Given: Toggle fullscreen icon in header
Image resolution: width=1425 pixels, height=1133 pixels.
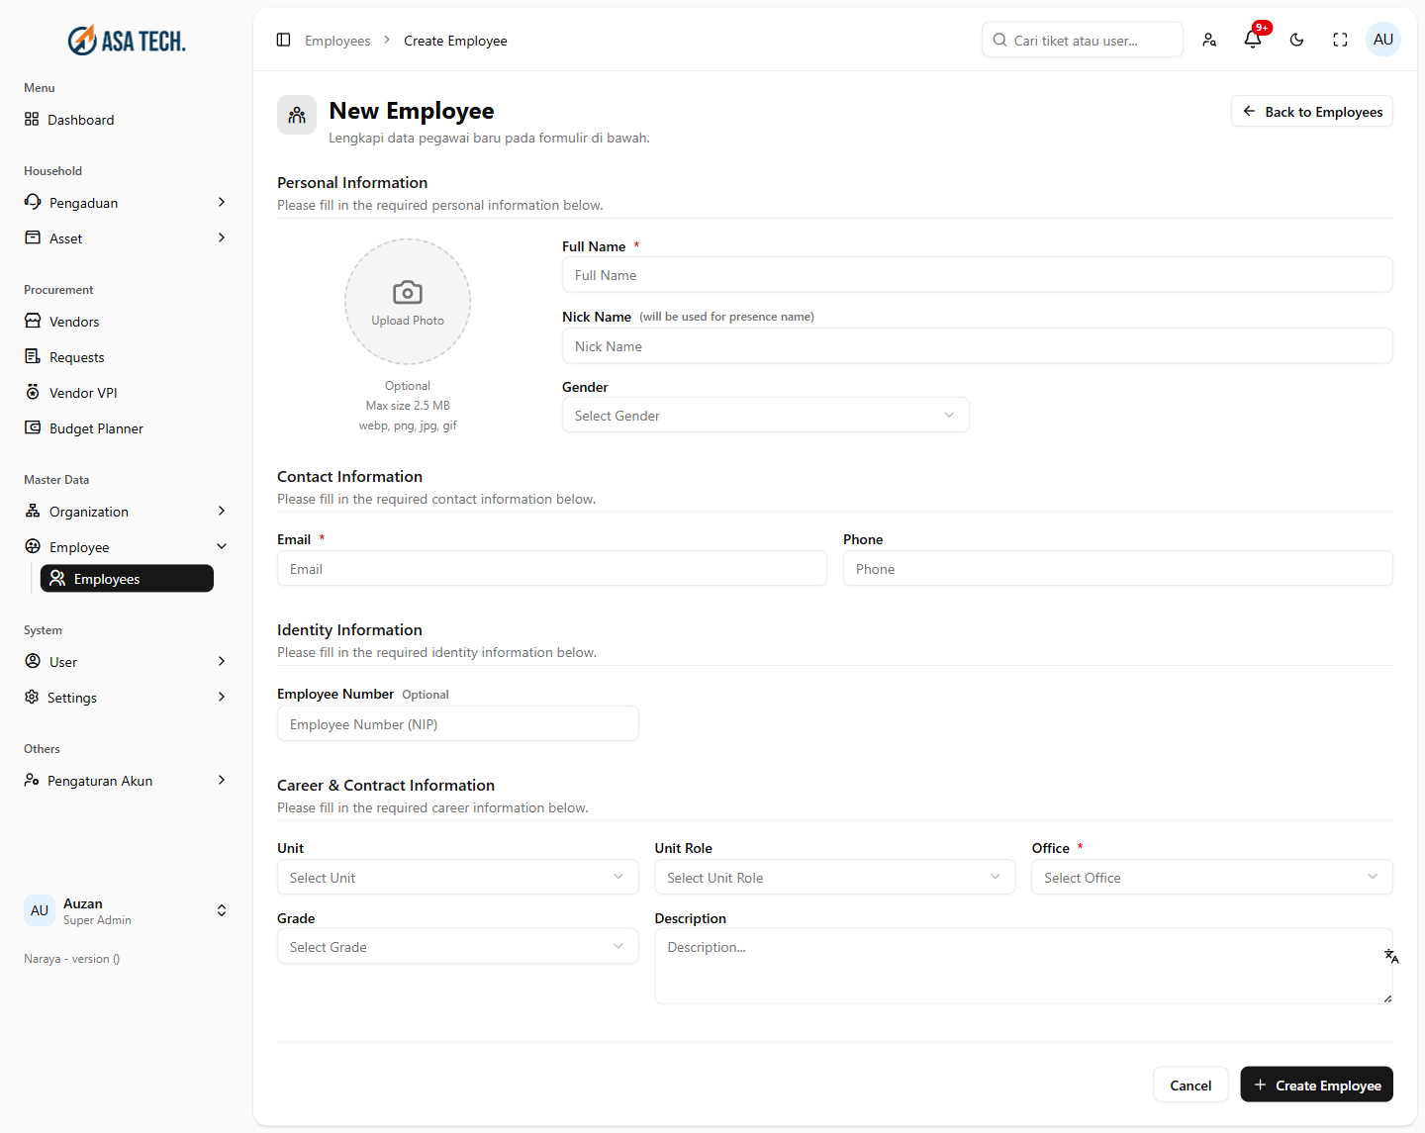Looking at the screenshot, I should [x=1340, y=40].
